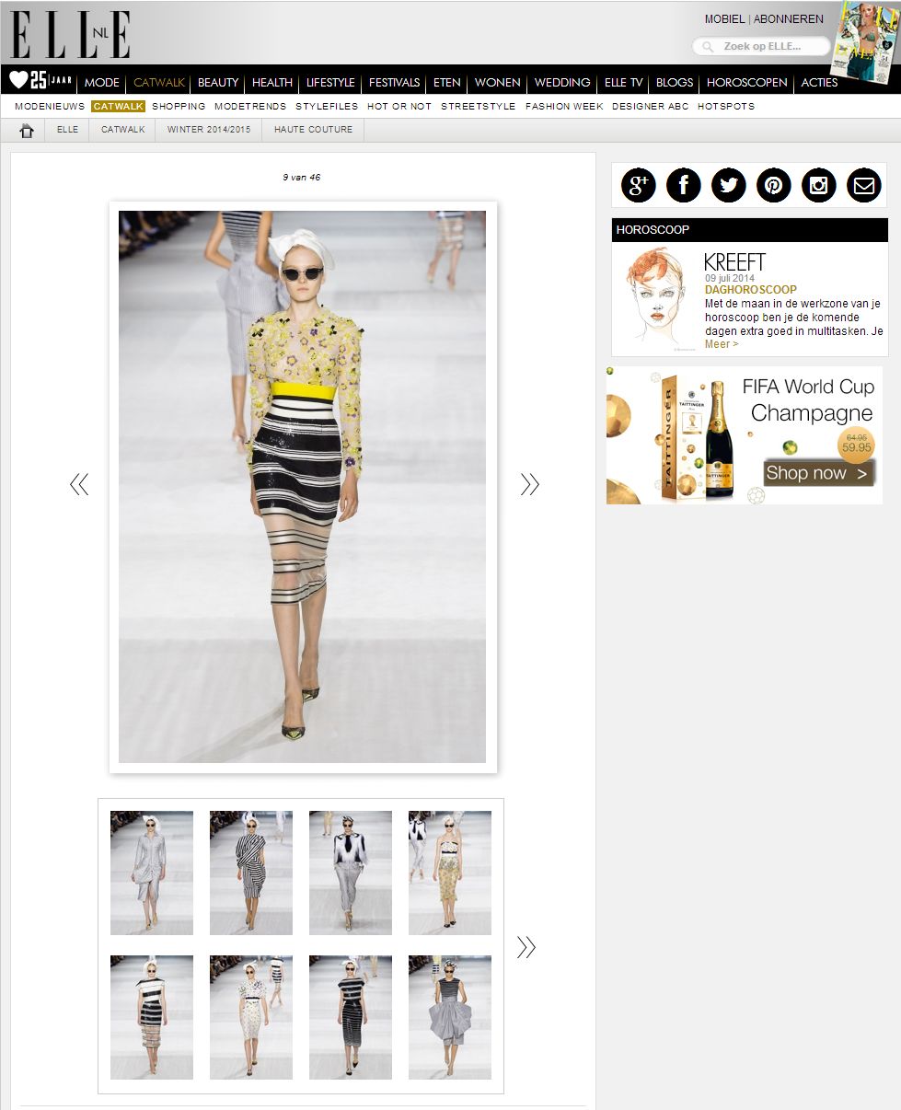Image resolution: width=901 pixels, height=1110 pixels.
Task: Click the Pinterest icon
Action: pos(773,186)
